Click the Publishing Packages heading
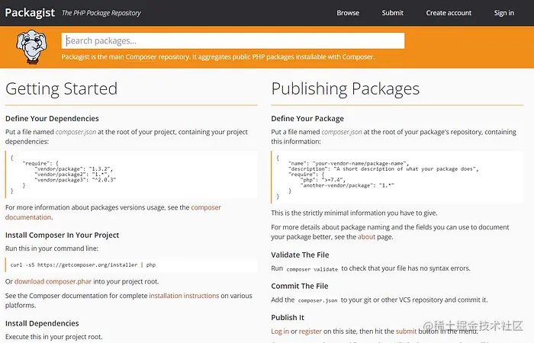The width and height of the screenshot is (534, 343). 346,89
